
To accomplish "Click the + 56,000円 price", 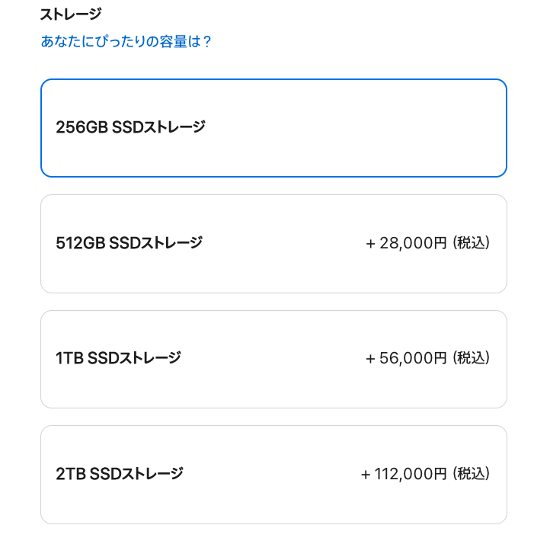I will pos(406,358).
